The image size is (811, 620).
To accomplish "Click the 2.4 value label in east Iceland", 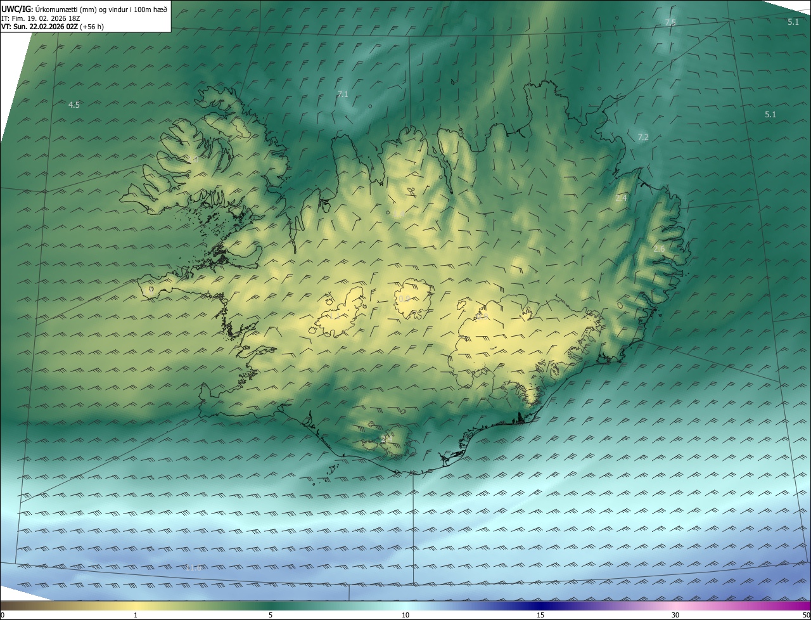I will [621, 198].
